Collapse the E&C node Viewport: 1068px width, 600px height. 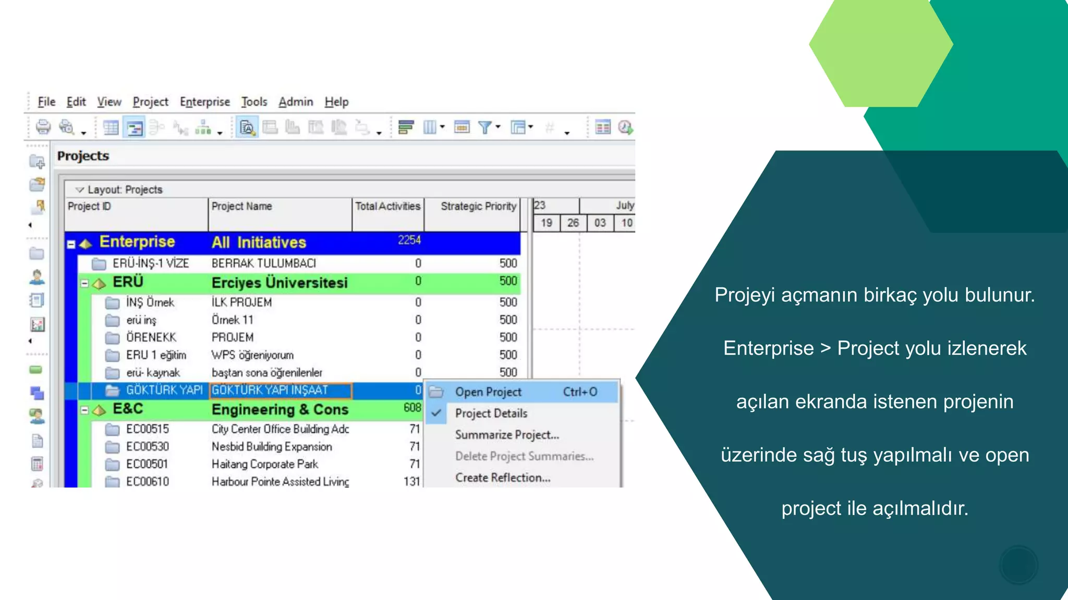coord(84,410)
